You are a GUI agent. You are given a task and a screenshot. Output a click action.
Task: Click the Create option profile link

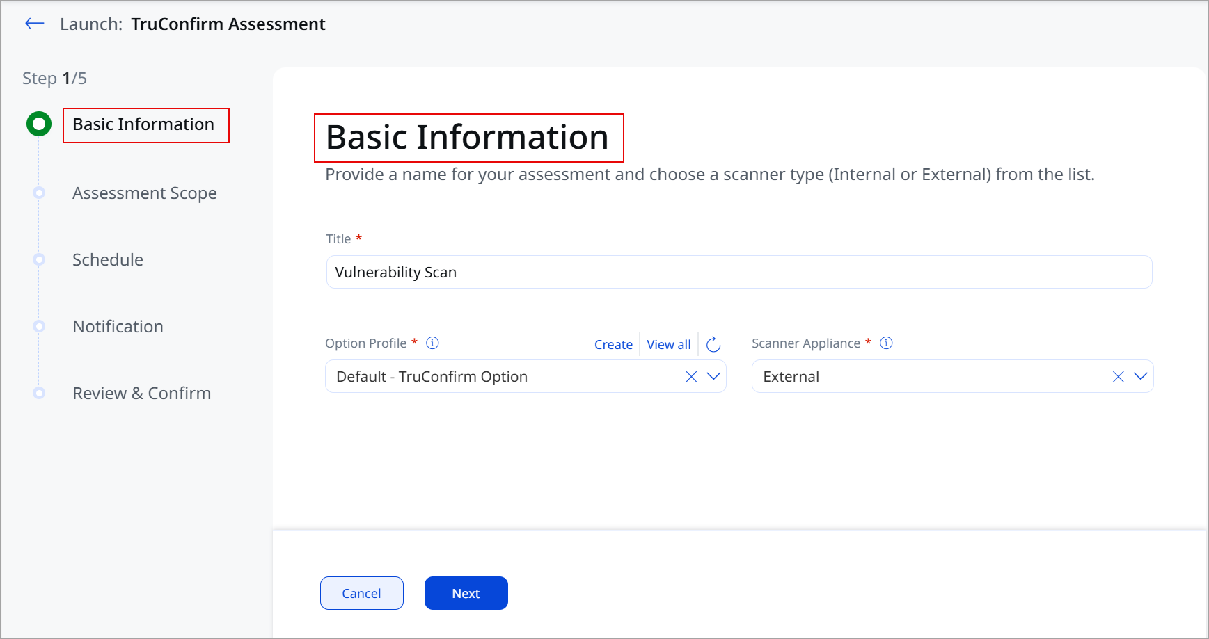click(x=613, y=344)
